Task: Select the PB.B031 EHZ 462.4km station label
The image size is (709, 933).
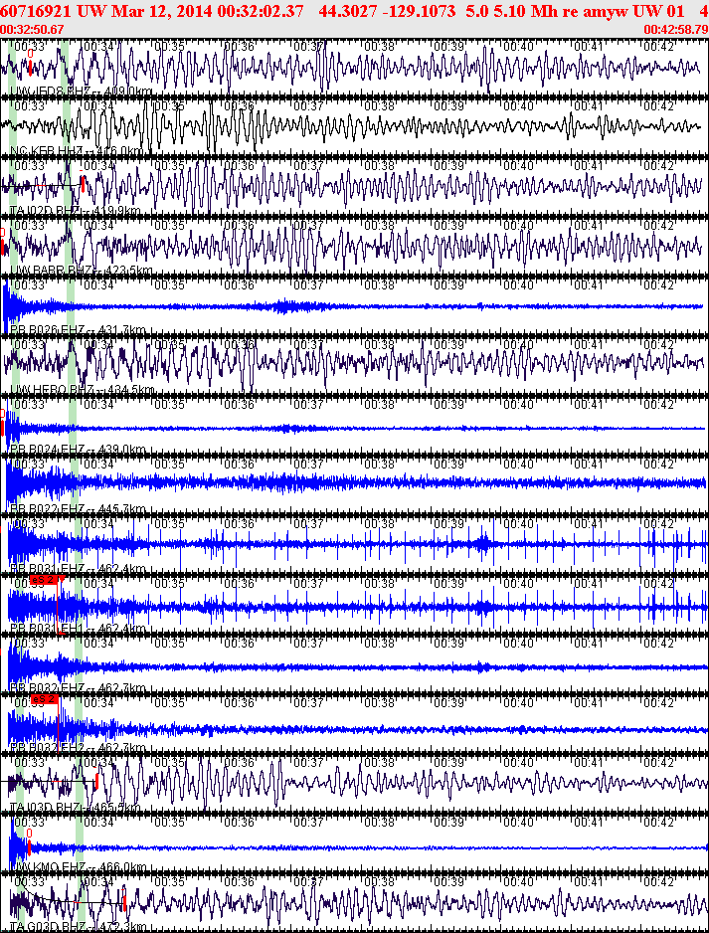Action: pos(78,569)
